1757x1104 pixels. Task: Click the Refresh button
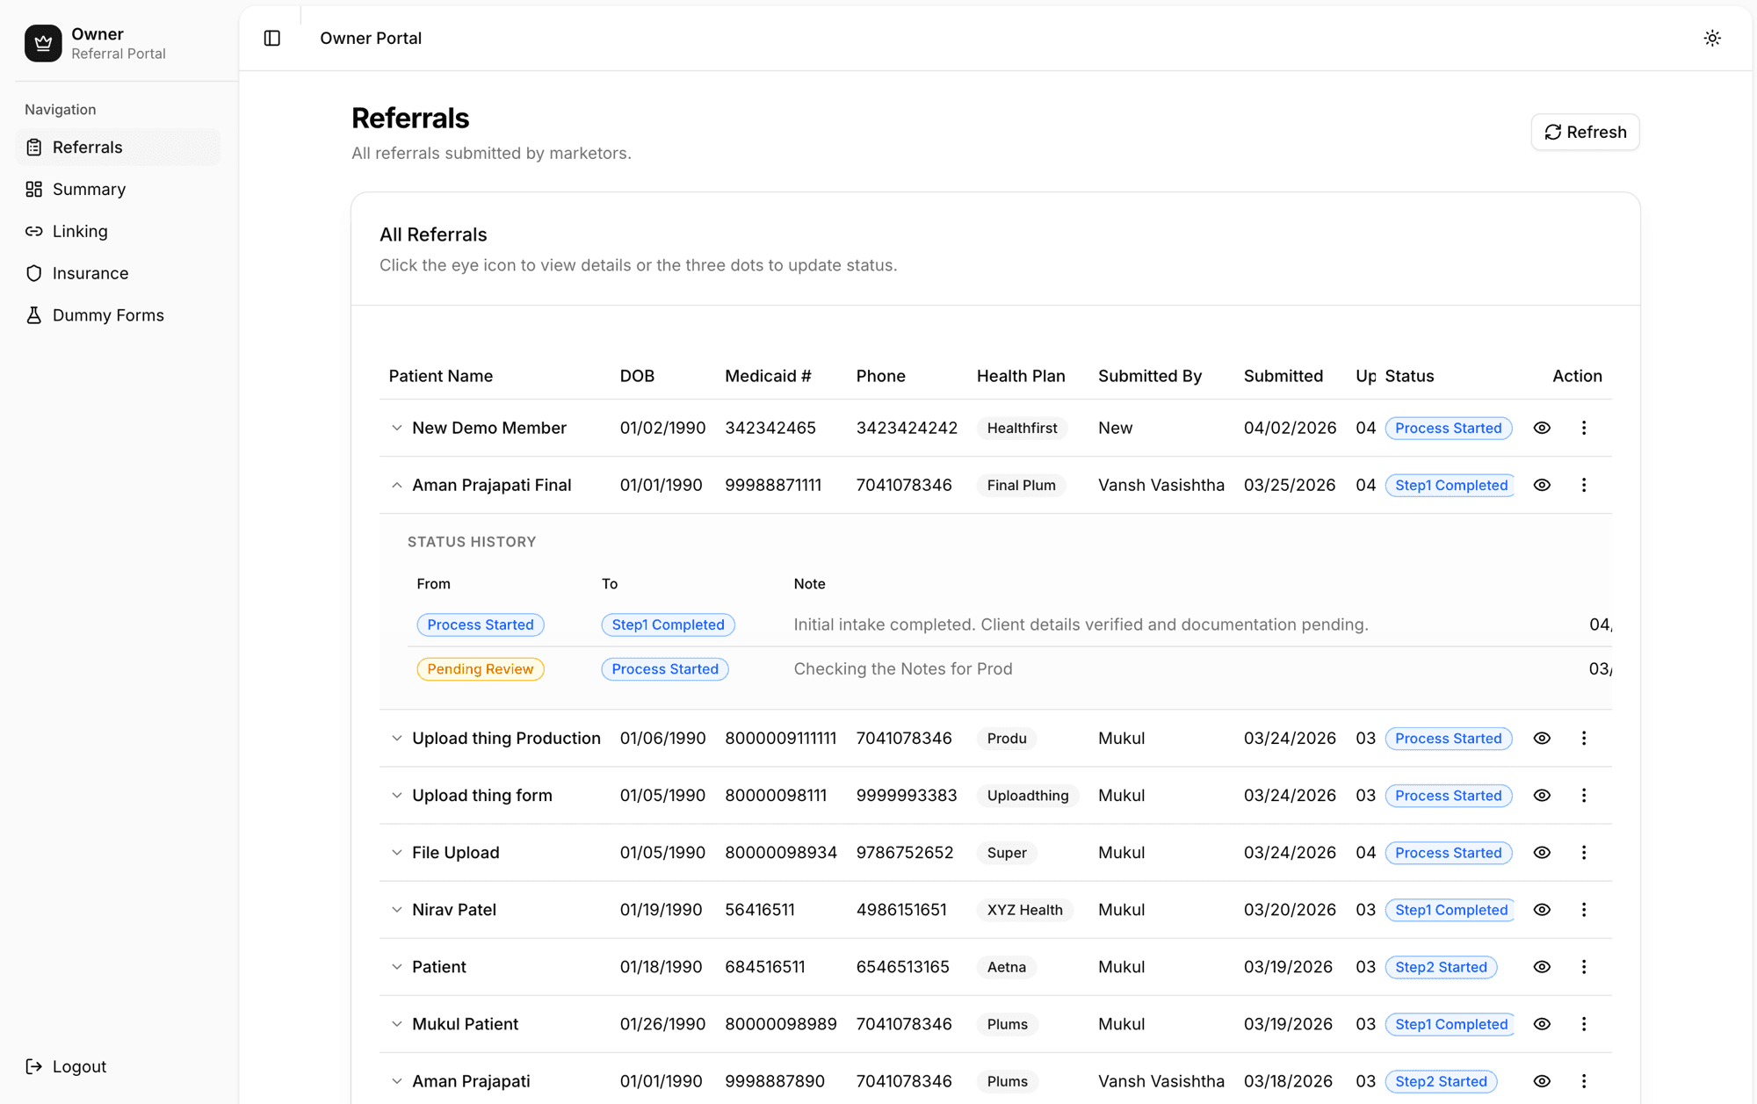1585,132
